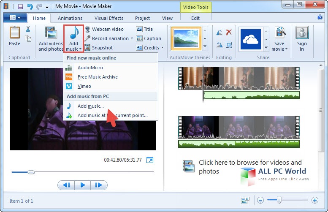Click the zoom time scale slider

click(x=279, y=200)
